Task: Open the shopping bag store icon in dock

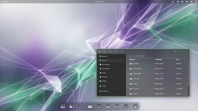Action: [90, 106]
